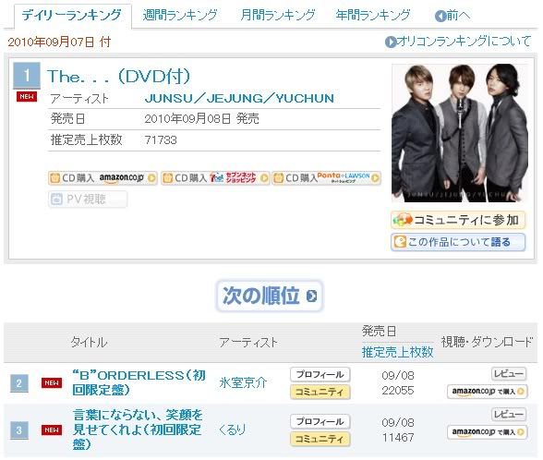
Task: Go to 次の順位 next rank
Action: tap(270, 296)
